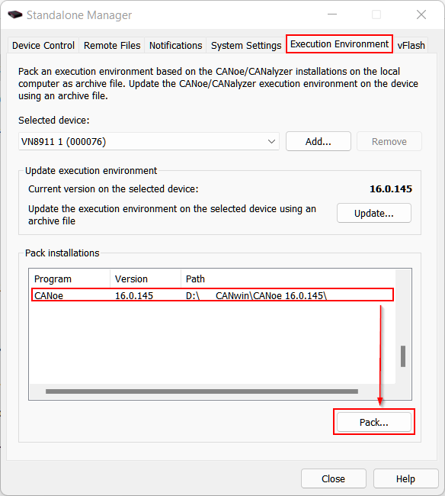The width and height of the screenshot is (445, 496).
Task: Click the Program column header
Action: click(69, 279)
